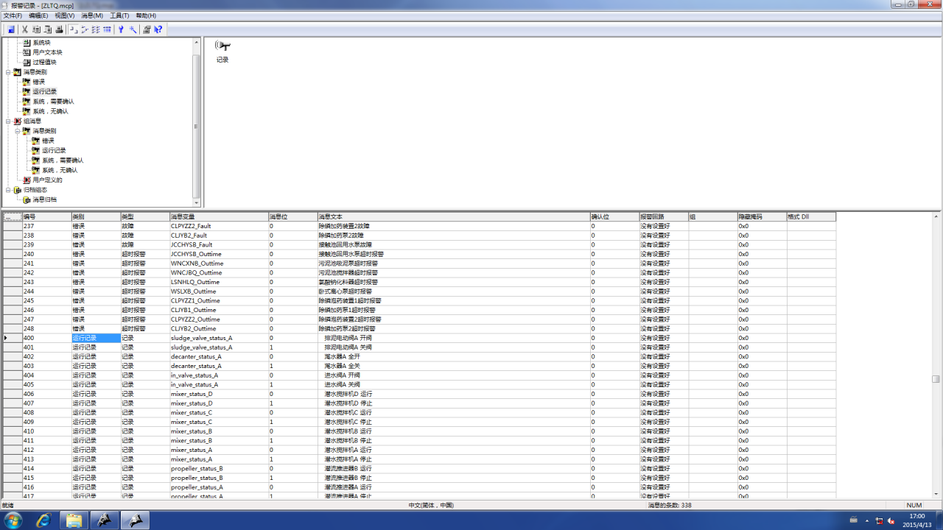The height and width of the screenshot is (530, 943).
Task: Click the Cut scissors toolbar icon
Action: pos(24,29)
